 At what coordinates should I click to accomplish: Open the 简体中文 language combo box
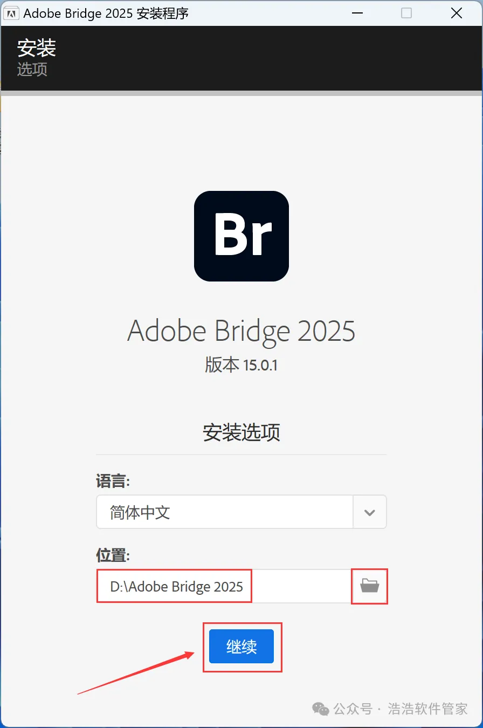[224, 512]
